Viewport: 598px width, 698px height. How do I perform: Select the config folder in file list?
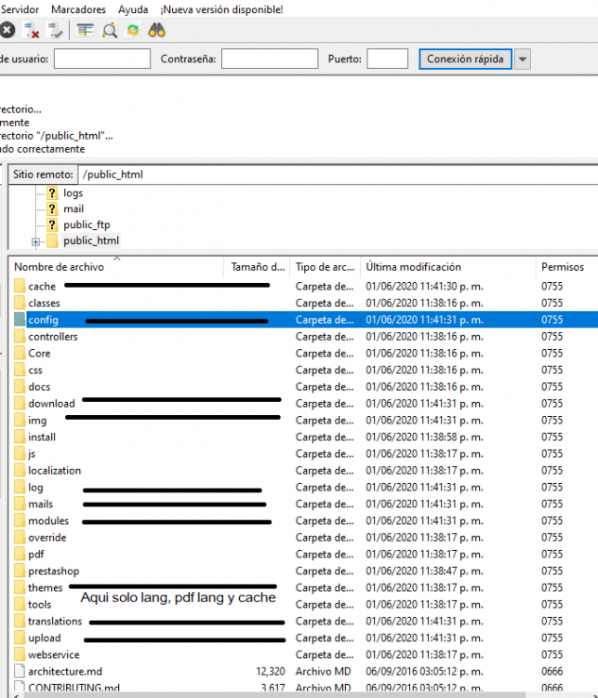click(43, 320)
